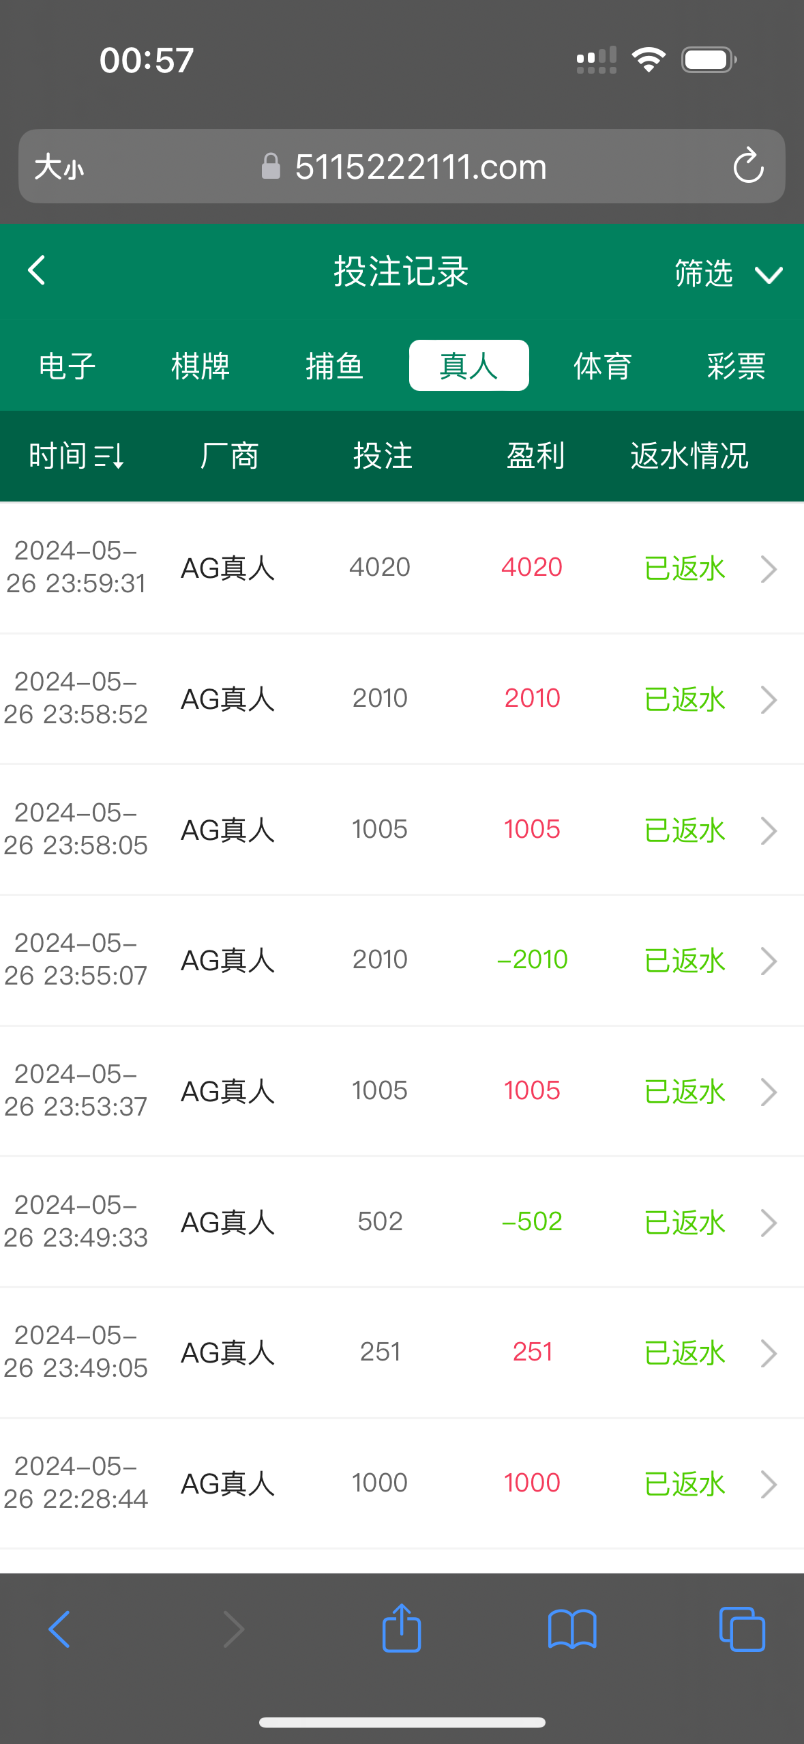Open the Safari bookmarks icon
804x1744 pixels.
click(x=572, y=1629)
